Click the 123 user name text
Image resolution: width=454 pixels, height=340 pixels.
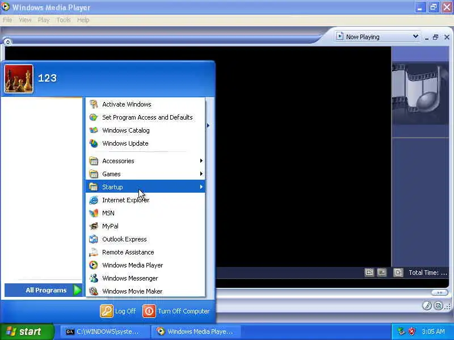pyautogui.click(x=47, y=78)
